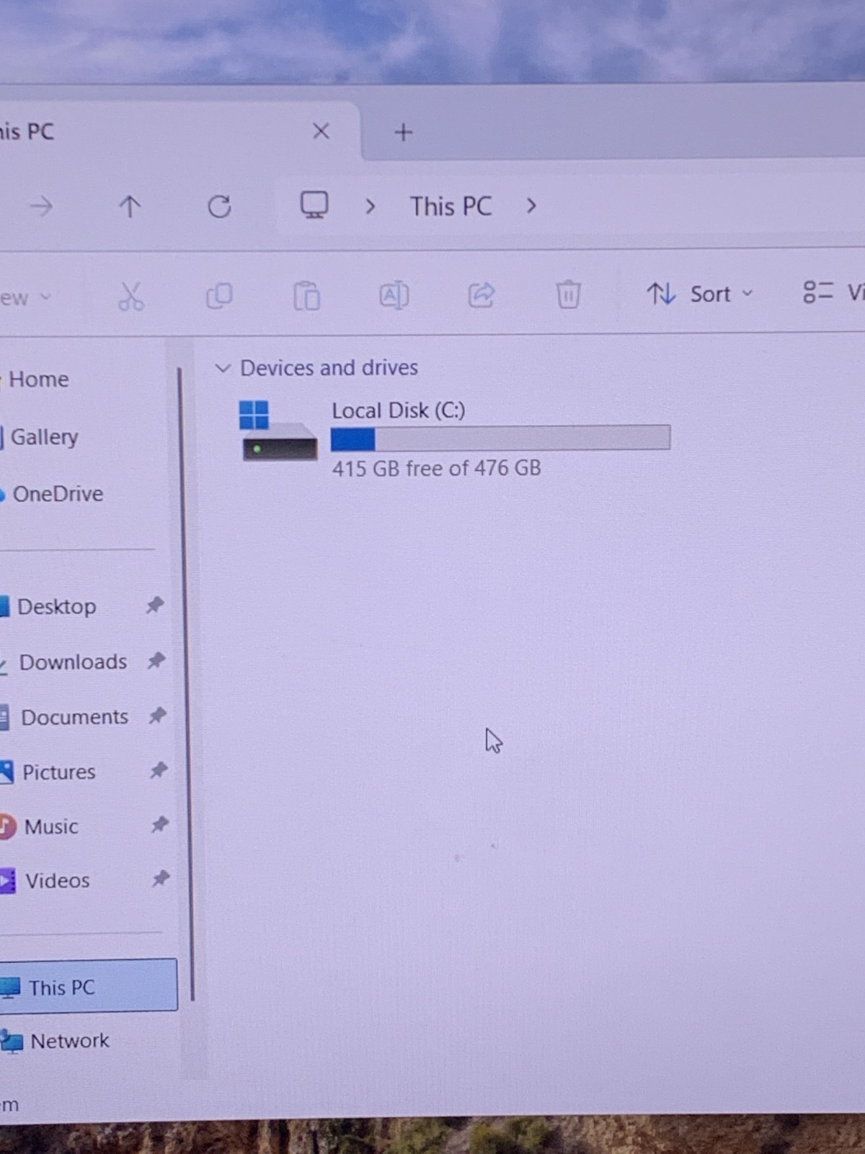Open the Sort dropdown menu
This screenshot has width=865, height=1154.
(x=699, y=294)
